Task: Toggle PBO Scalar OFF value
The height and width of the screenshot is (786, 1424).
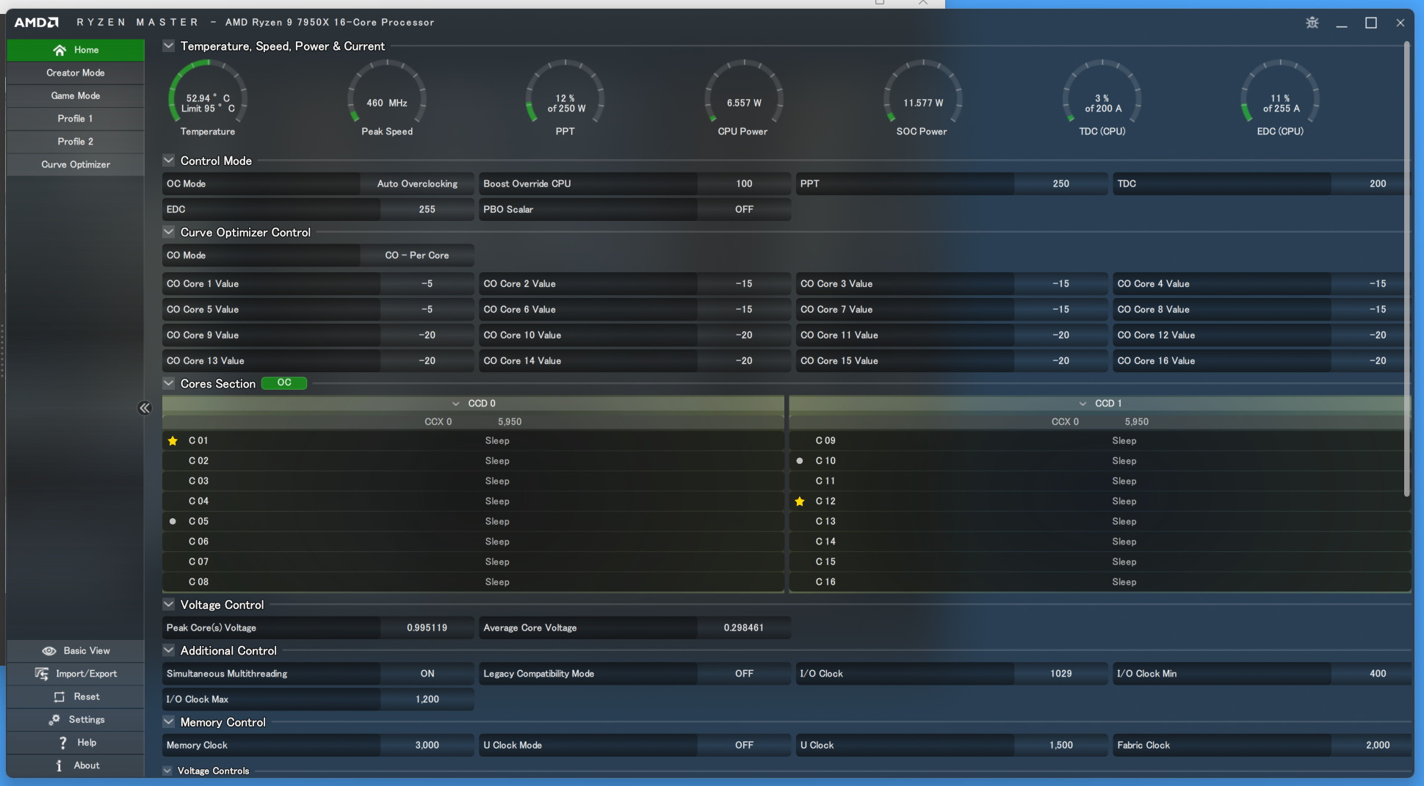Action: pos(744,209)
